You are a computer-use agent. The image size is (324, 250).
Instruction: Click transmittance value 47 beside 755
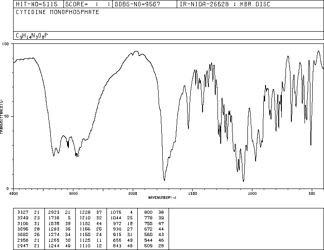(x=161, y=223)
